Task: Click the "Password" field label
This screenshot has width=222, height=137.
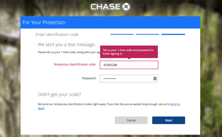Action: (x=89, y=78)
